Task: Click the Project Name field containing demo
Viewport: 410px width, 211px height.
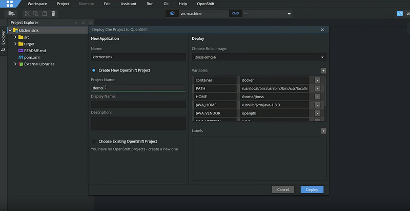Action: pos(138,88)
